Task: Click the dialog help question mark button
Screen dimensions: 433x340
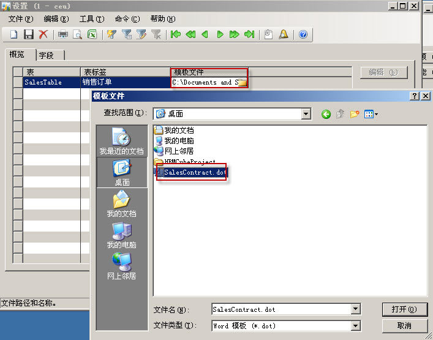Action: [x=415, y=96]
